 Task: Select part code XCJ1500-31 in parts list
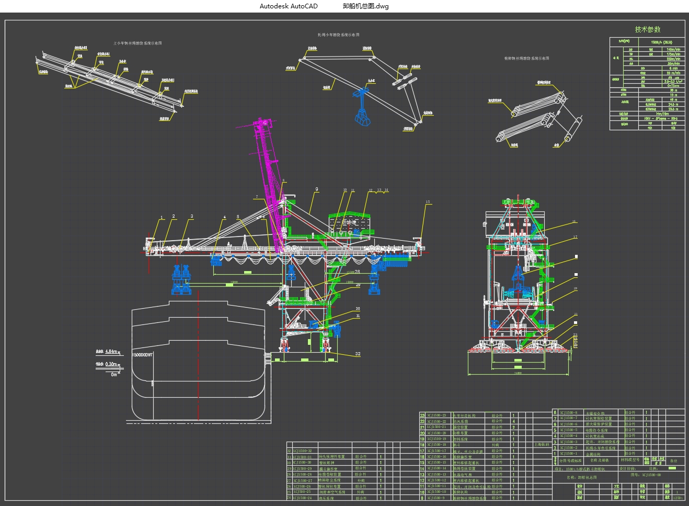302,457
